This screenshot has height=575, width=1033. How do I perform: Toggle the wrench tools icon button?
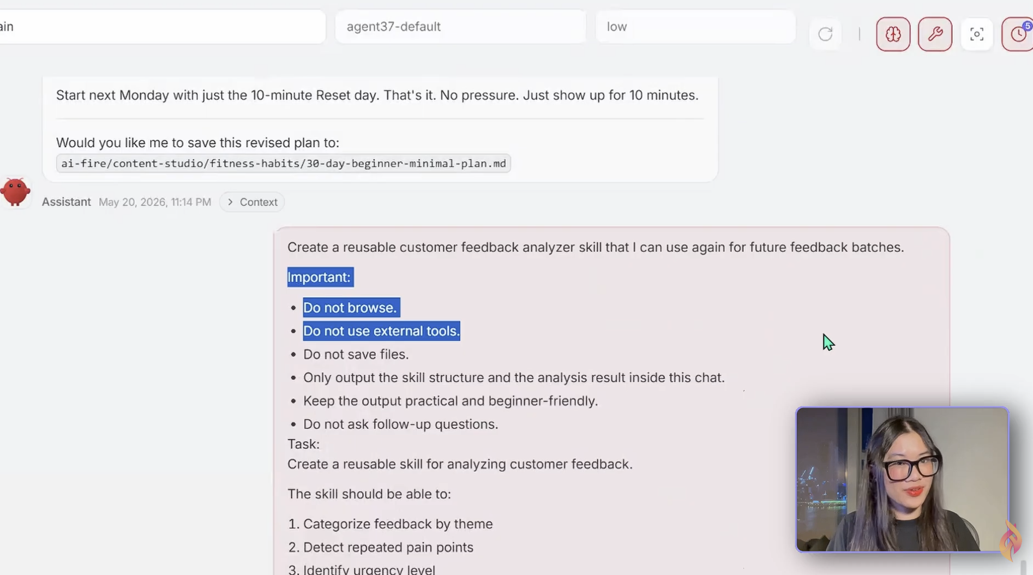pos(935,34)
